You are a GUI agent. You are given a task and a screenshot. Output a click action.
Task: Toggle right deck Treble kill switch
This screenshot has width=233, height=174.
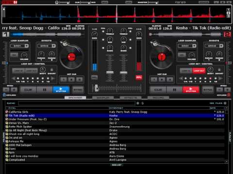click(x=130, y=31)
